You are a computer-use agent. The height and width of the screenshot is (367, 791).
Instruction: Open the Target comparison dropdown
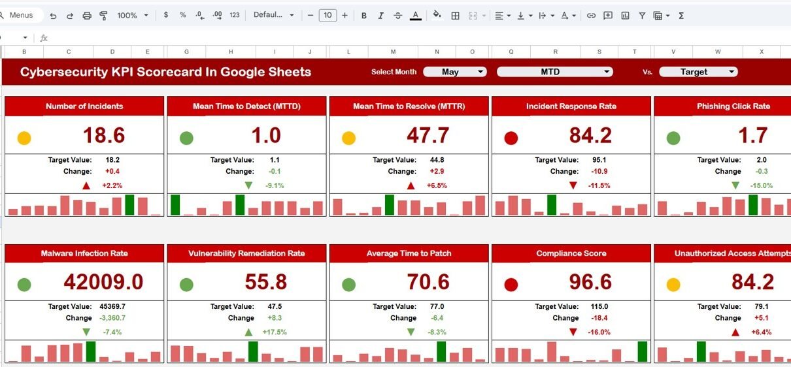(x=698, y=72)
